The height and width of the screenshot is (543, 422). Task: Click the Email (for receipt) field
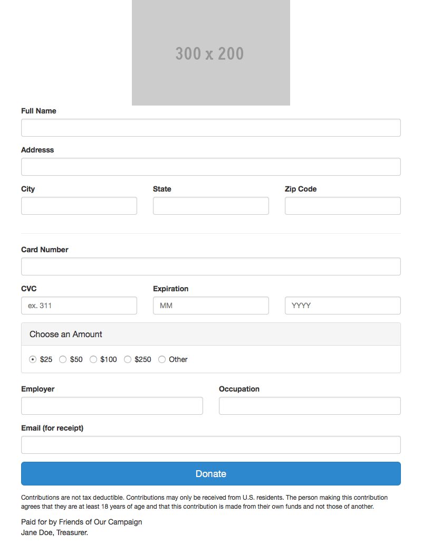211,445
